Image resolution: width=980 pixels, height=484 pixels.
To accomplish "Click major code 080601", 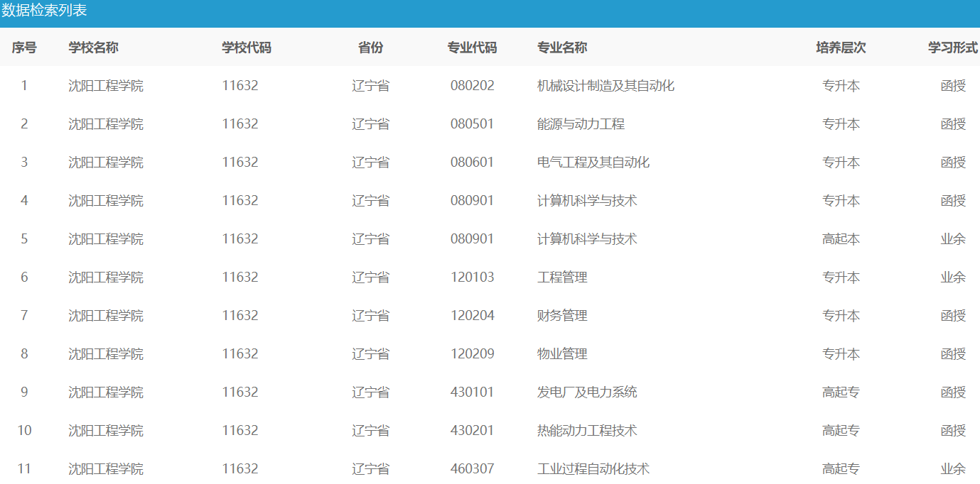I will (x=472, y=163).
